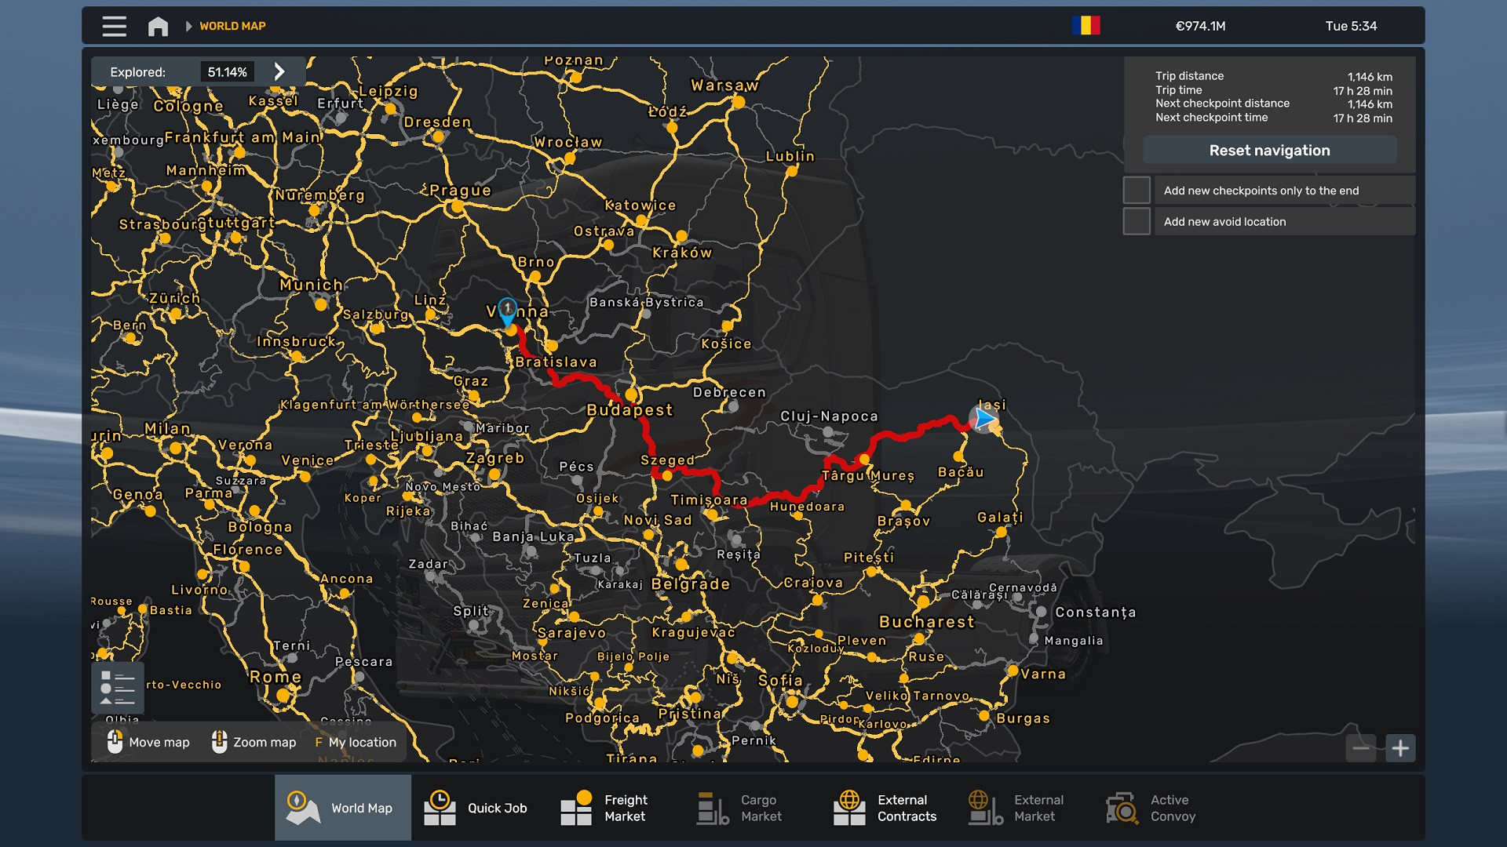Click WORLD MAP breadcrumb label
This screenshot has width=1507, height=847.
click(232, 26)
